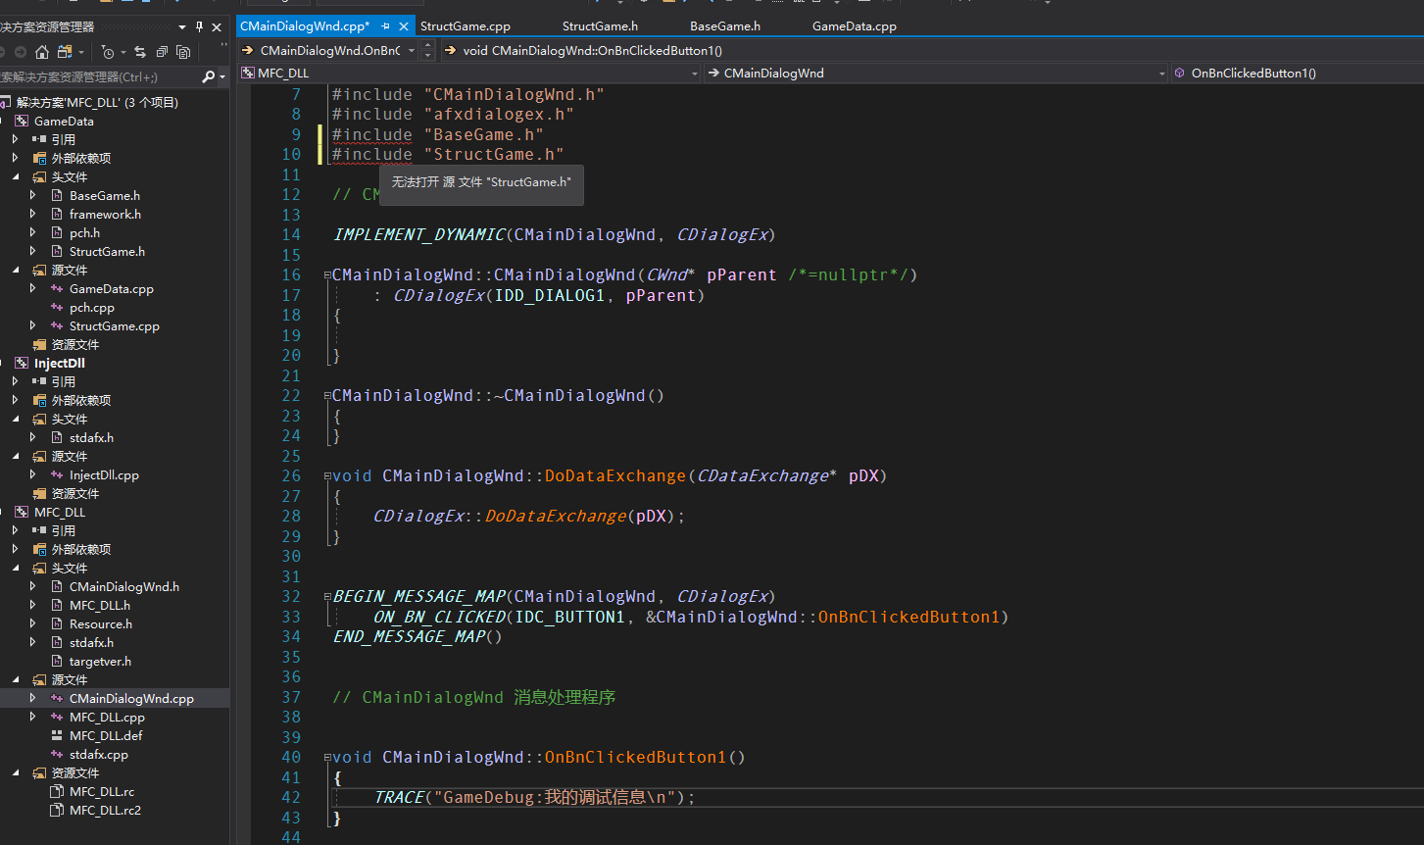The width and height of the screenshot is (1424, 845).
Task: Switch to the BaseGame.h tab
Action: (725, 26)
